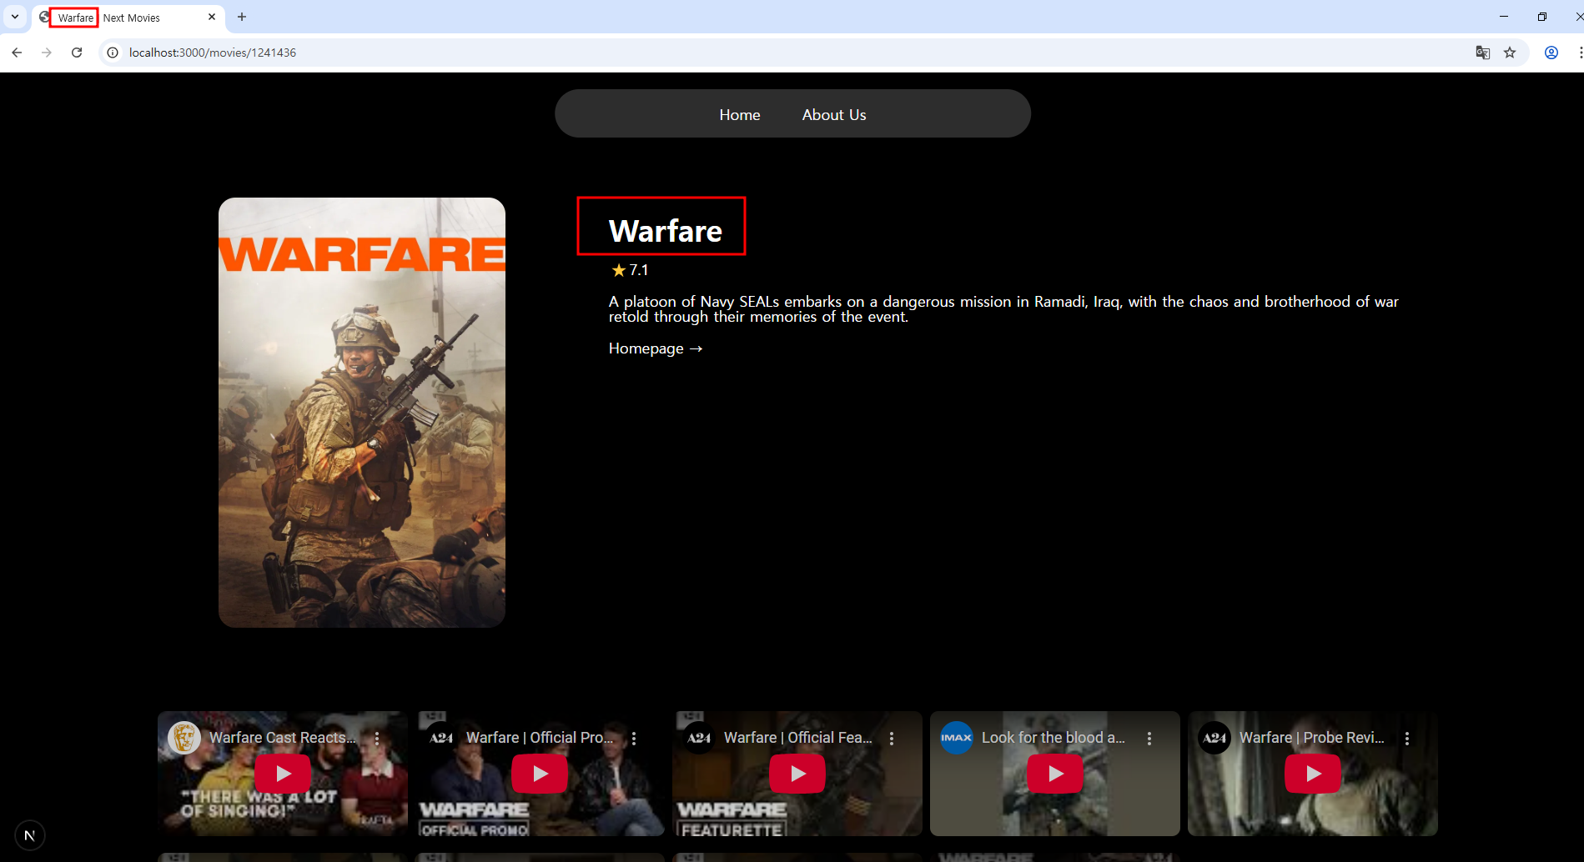1584x862 pixels.
Task: Click the A24 avatar on Official Featurette video
Action: (x=699, y=738)
